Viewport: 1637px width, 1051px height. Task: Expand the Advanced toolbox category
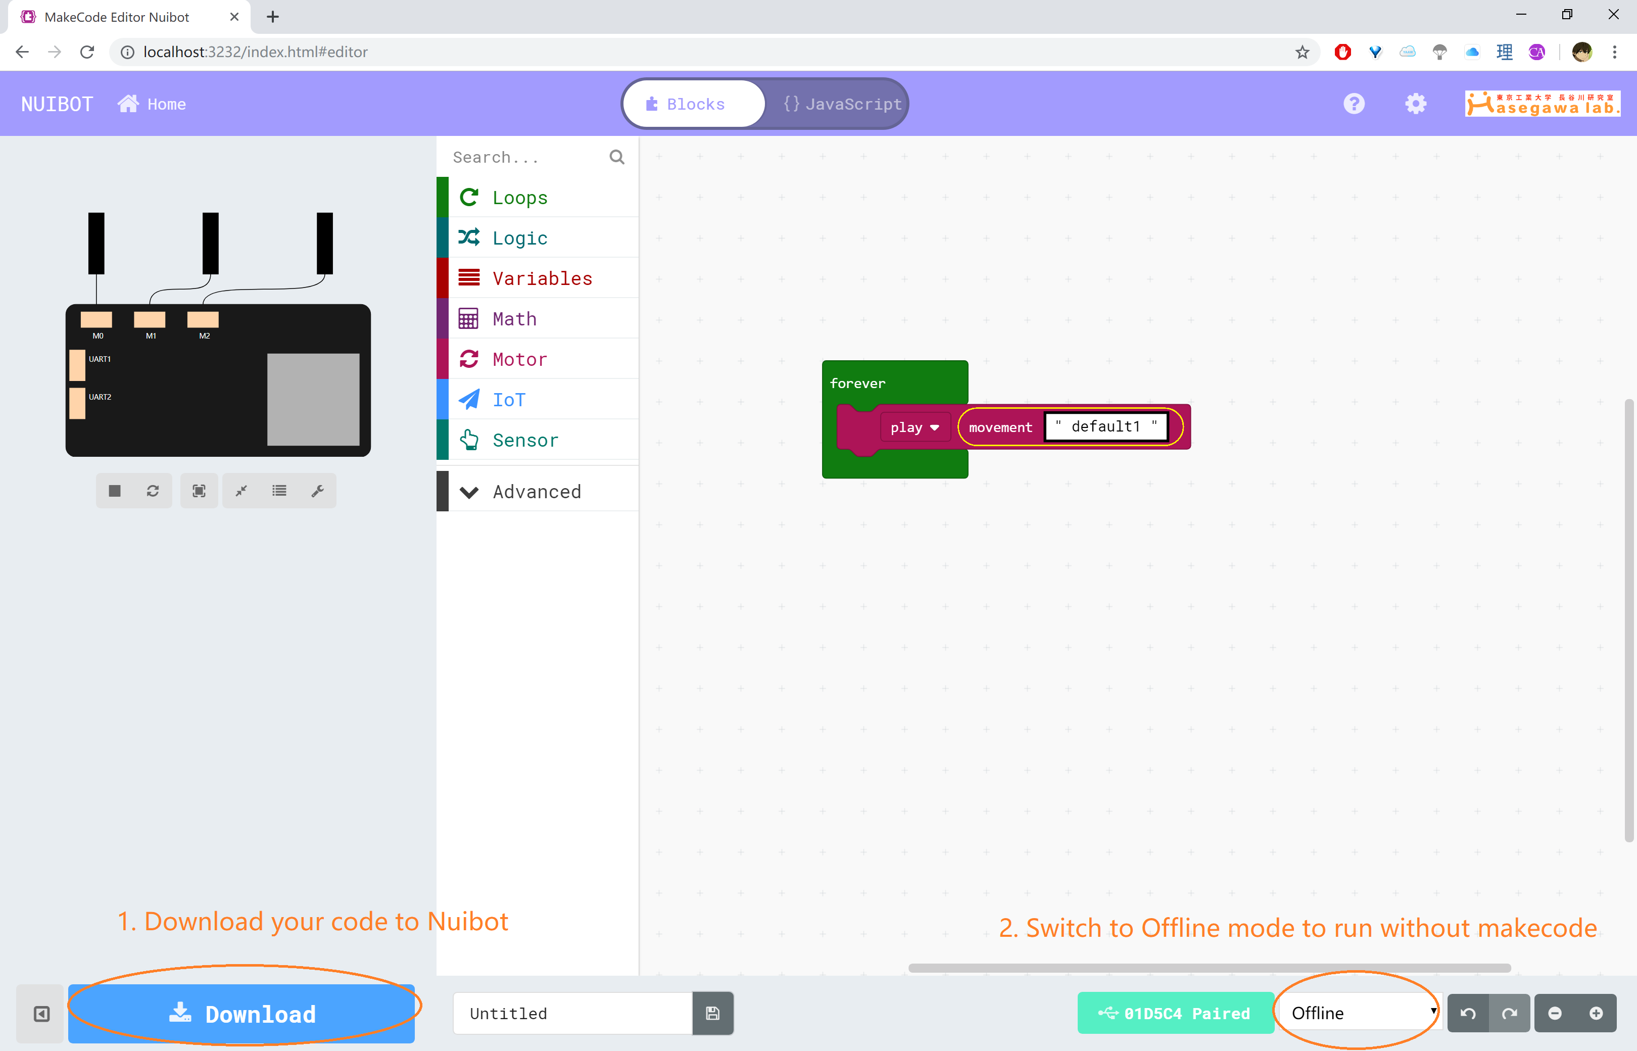tap(537, 491)
